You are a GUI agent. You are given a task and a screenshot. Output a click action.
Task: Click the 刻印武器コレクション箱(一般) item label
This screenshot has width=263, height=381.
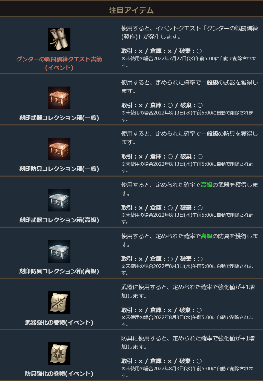[59, 118]
